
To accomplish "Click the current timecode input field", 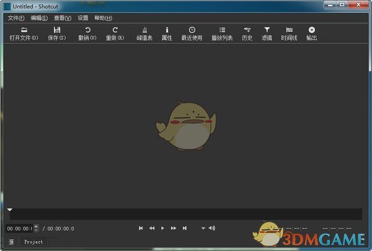I will pyautogui.click(x=20, y=229).
